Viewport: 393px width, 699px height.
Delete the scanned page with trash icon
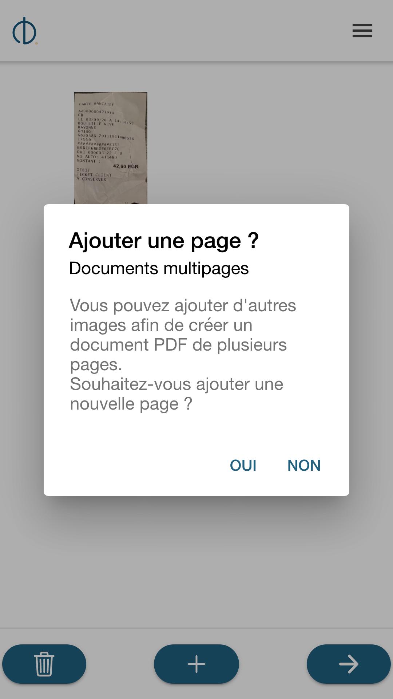44,664
